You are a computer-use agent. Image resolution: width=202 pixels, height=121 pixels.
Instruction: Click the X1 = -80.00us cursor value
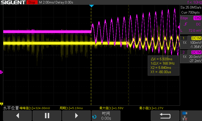coord(161,72)
